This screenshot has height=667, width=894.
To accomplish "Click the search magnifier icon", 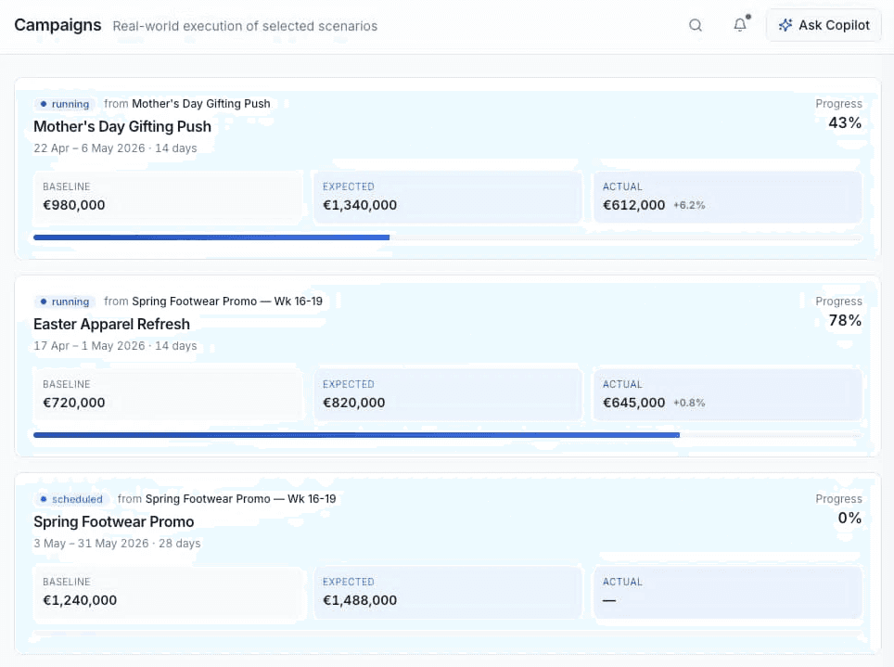I will coord(695,25).
